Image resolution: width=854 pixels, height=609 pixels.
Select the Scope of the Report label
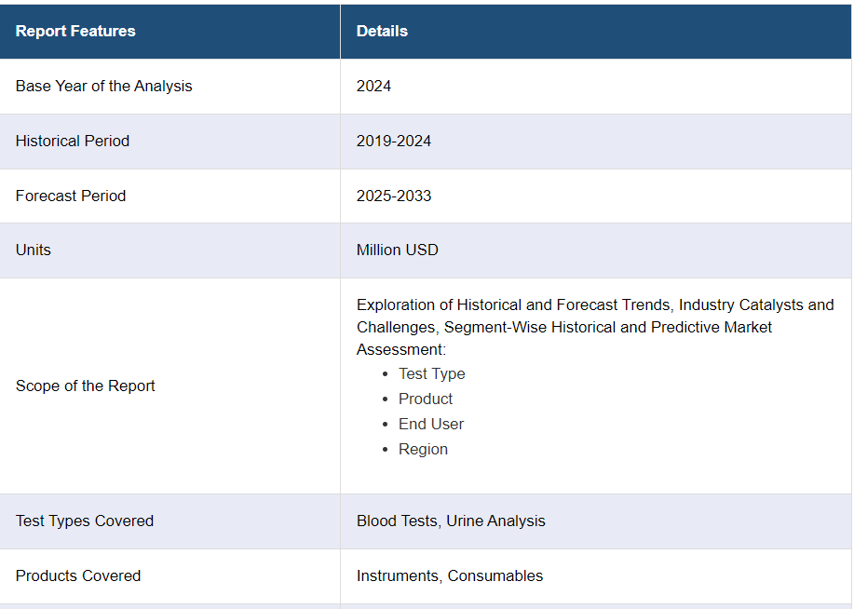pyautogui.click(x=86, y=386)
